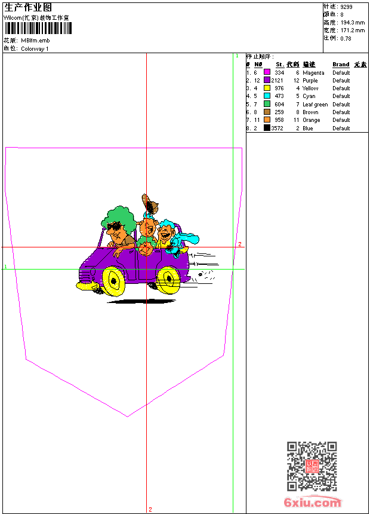This screenshot has height=514, width=370.
Task: Click the cartoon car embroidery design
Action: coord(147,250)
